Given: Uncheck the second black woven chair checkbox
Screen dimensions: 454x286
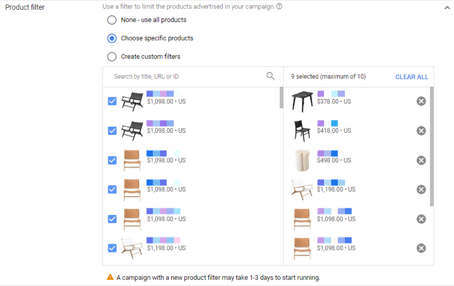Looking at the screenshot, I should (x=112, y=131).
